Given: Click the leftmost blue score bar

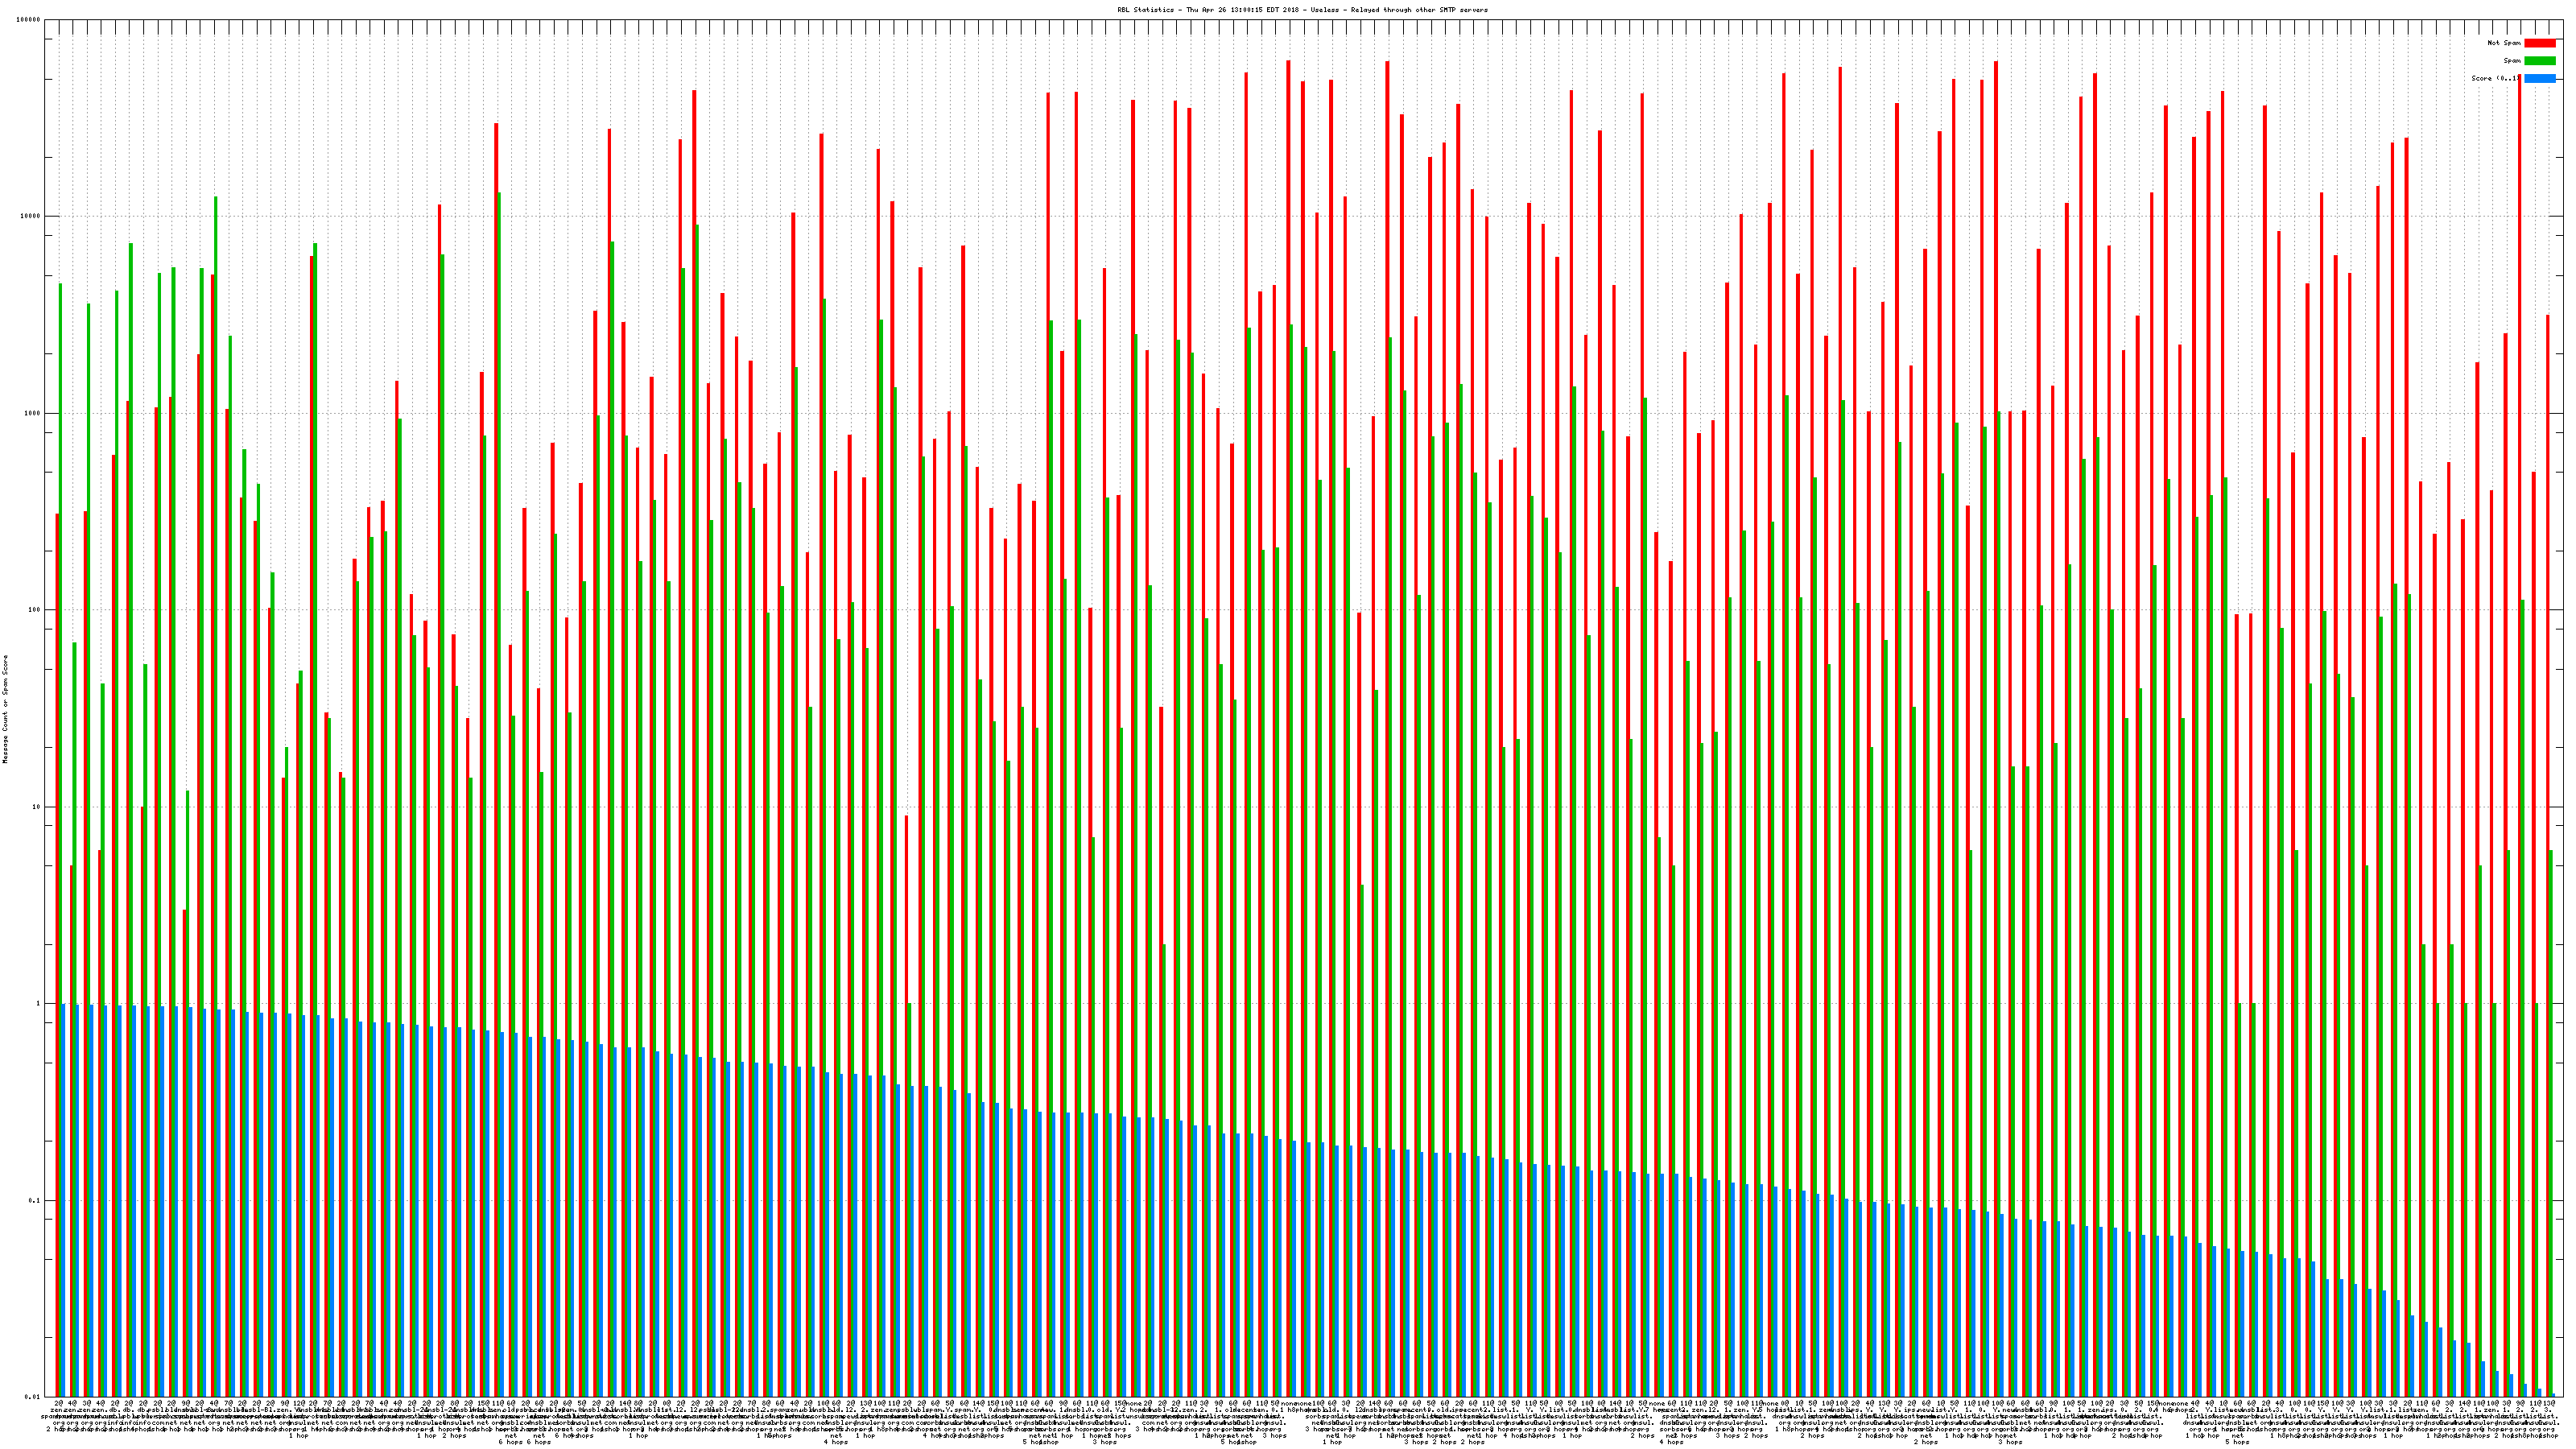Looking at the screenshot, I should [64, 1200].
